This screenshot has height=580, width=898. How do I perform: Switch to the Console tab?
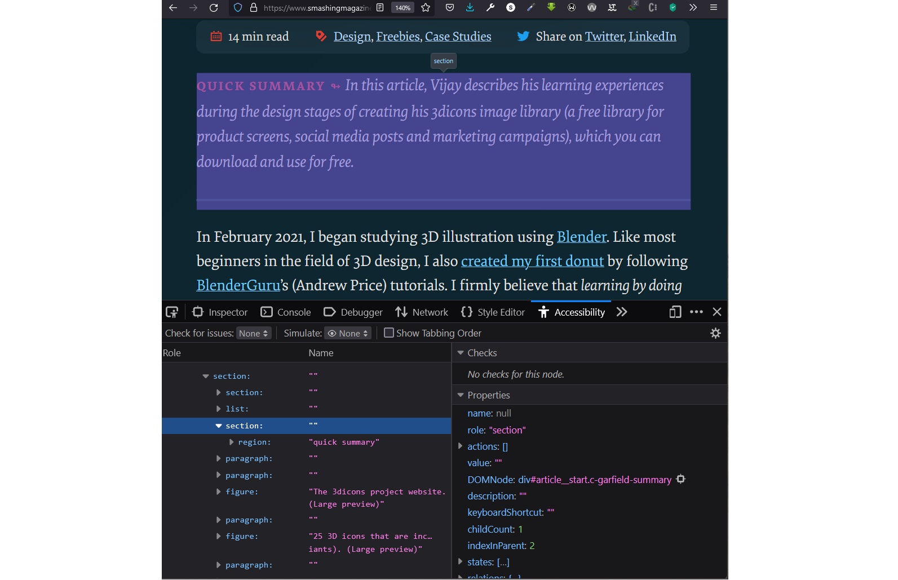(x=286, y=312)
